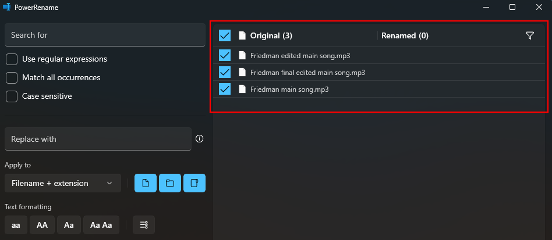Click the Replace with info icon
552x240 pixels.
200,139
